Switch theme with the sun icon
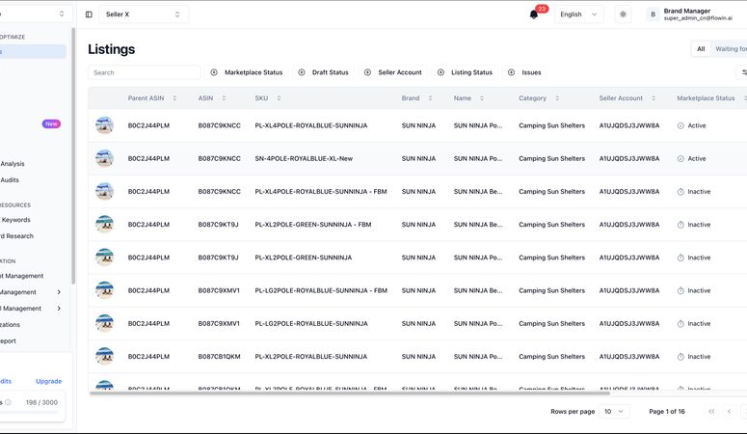Screen dimensions: 747x434 coord(623,14)
